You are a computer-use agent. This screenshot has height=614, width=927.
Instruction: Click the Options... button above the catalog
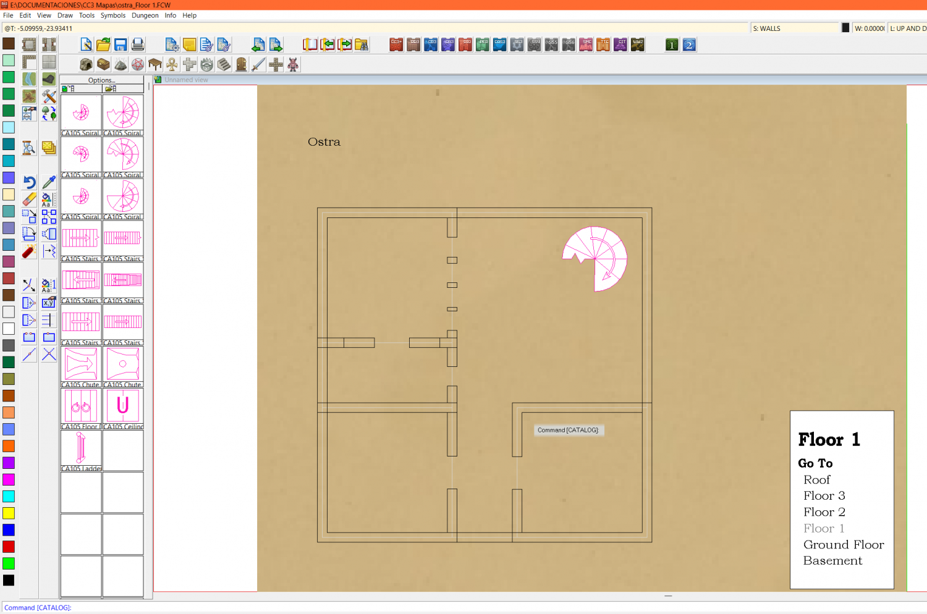(101, 80)
